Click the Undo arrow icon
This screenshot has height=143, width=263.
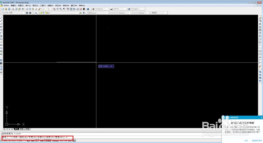coord(43,9)
